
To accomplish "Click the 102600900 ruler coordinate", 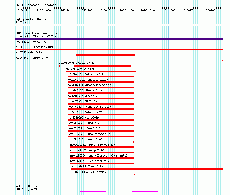I will (x=23, y=10).
